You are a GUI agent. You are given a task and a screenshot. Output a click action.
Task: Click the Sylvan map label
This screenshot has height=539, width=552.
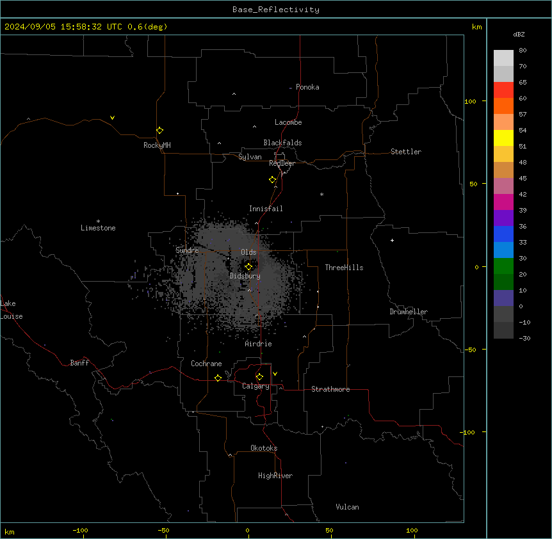(x=250, y=157)
